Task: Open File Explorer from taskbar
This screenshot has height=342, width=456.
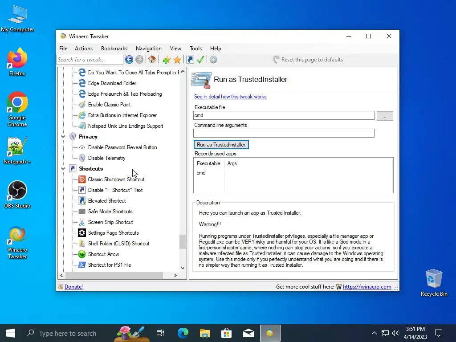Action: [205, 333]
